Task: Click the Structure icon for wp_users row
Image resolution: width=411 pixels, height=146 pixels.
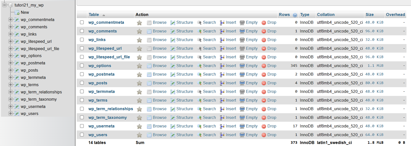Action: pyautogui.click(x=173, y=135)
